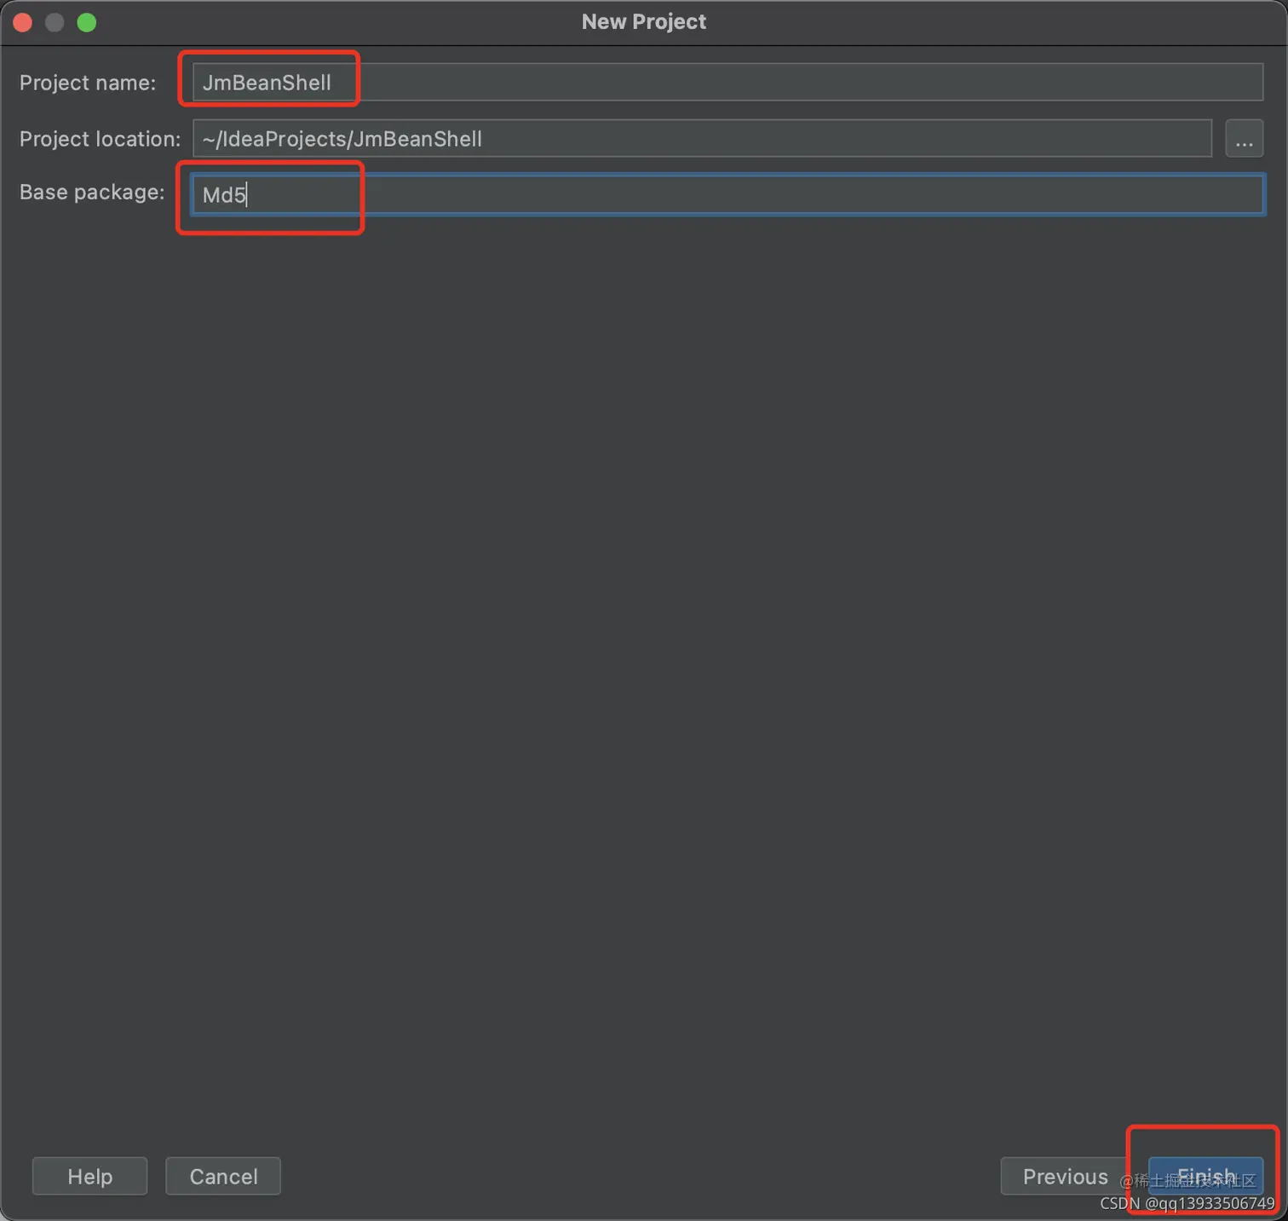The image size is (1288, 1221).
Task: Open the browse button beside Project location
Action: 1244,139
